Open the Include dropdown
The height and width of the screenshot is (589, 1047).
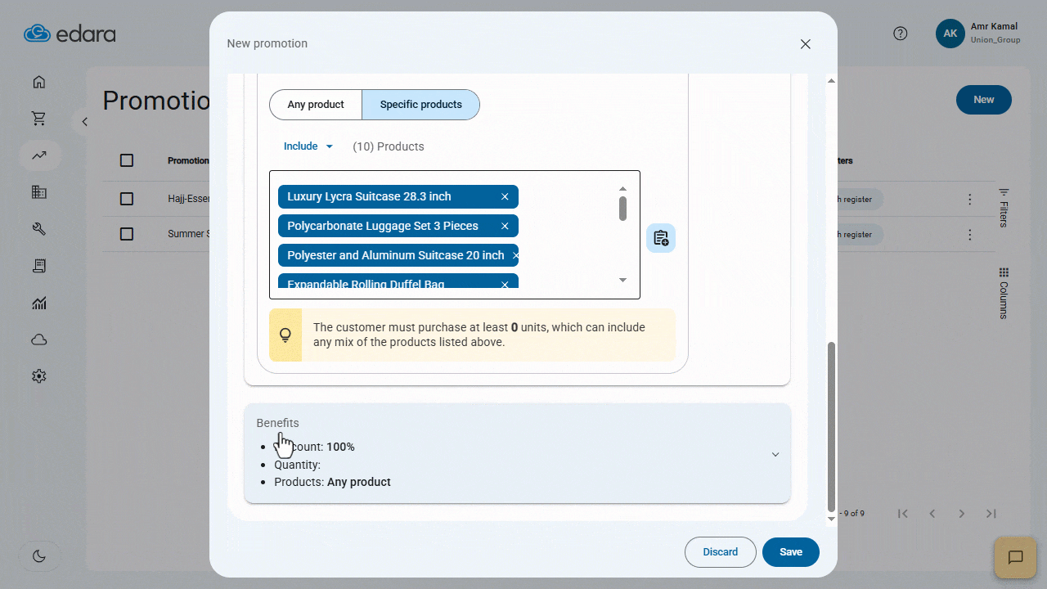308,146
